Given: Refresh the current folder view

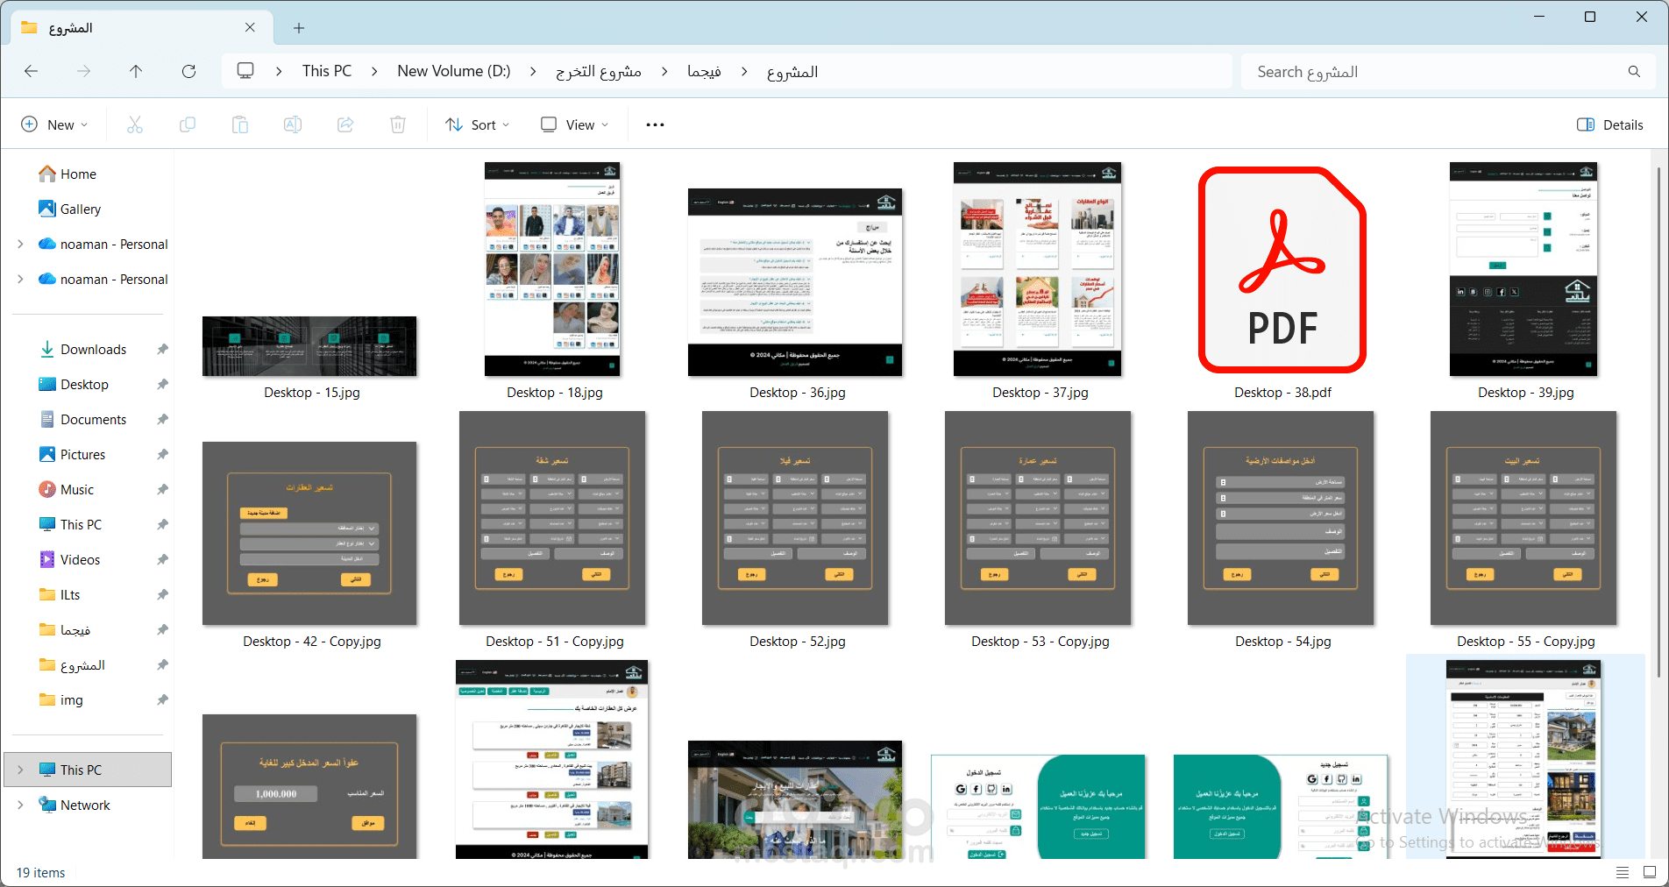Looking at the screenshot, I should pos(188,71).
